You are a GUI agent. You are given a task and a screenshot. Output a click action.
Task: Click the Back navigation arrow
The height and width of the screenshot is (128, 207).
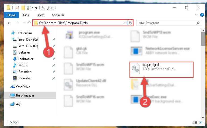[x=9, y=23]
